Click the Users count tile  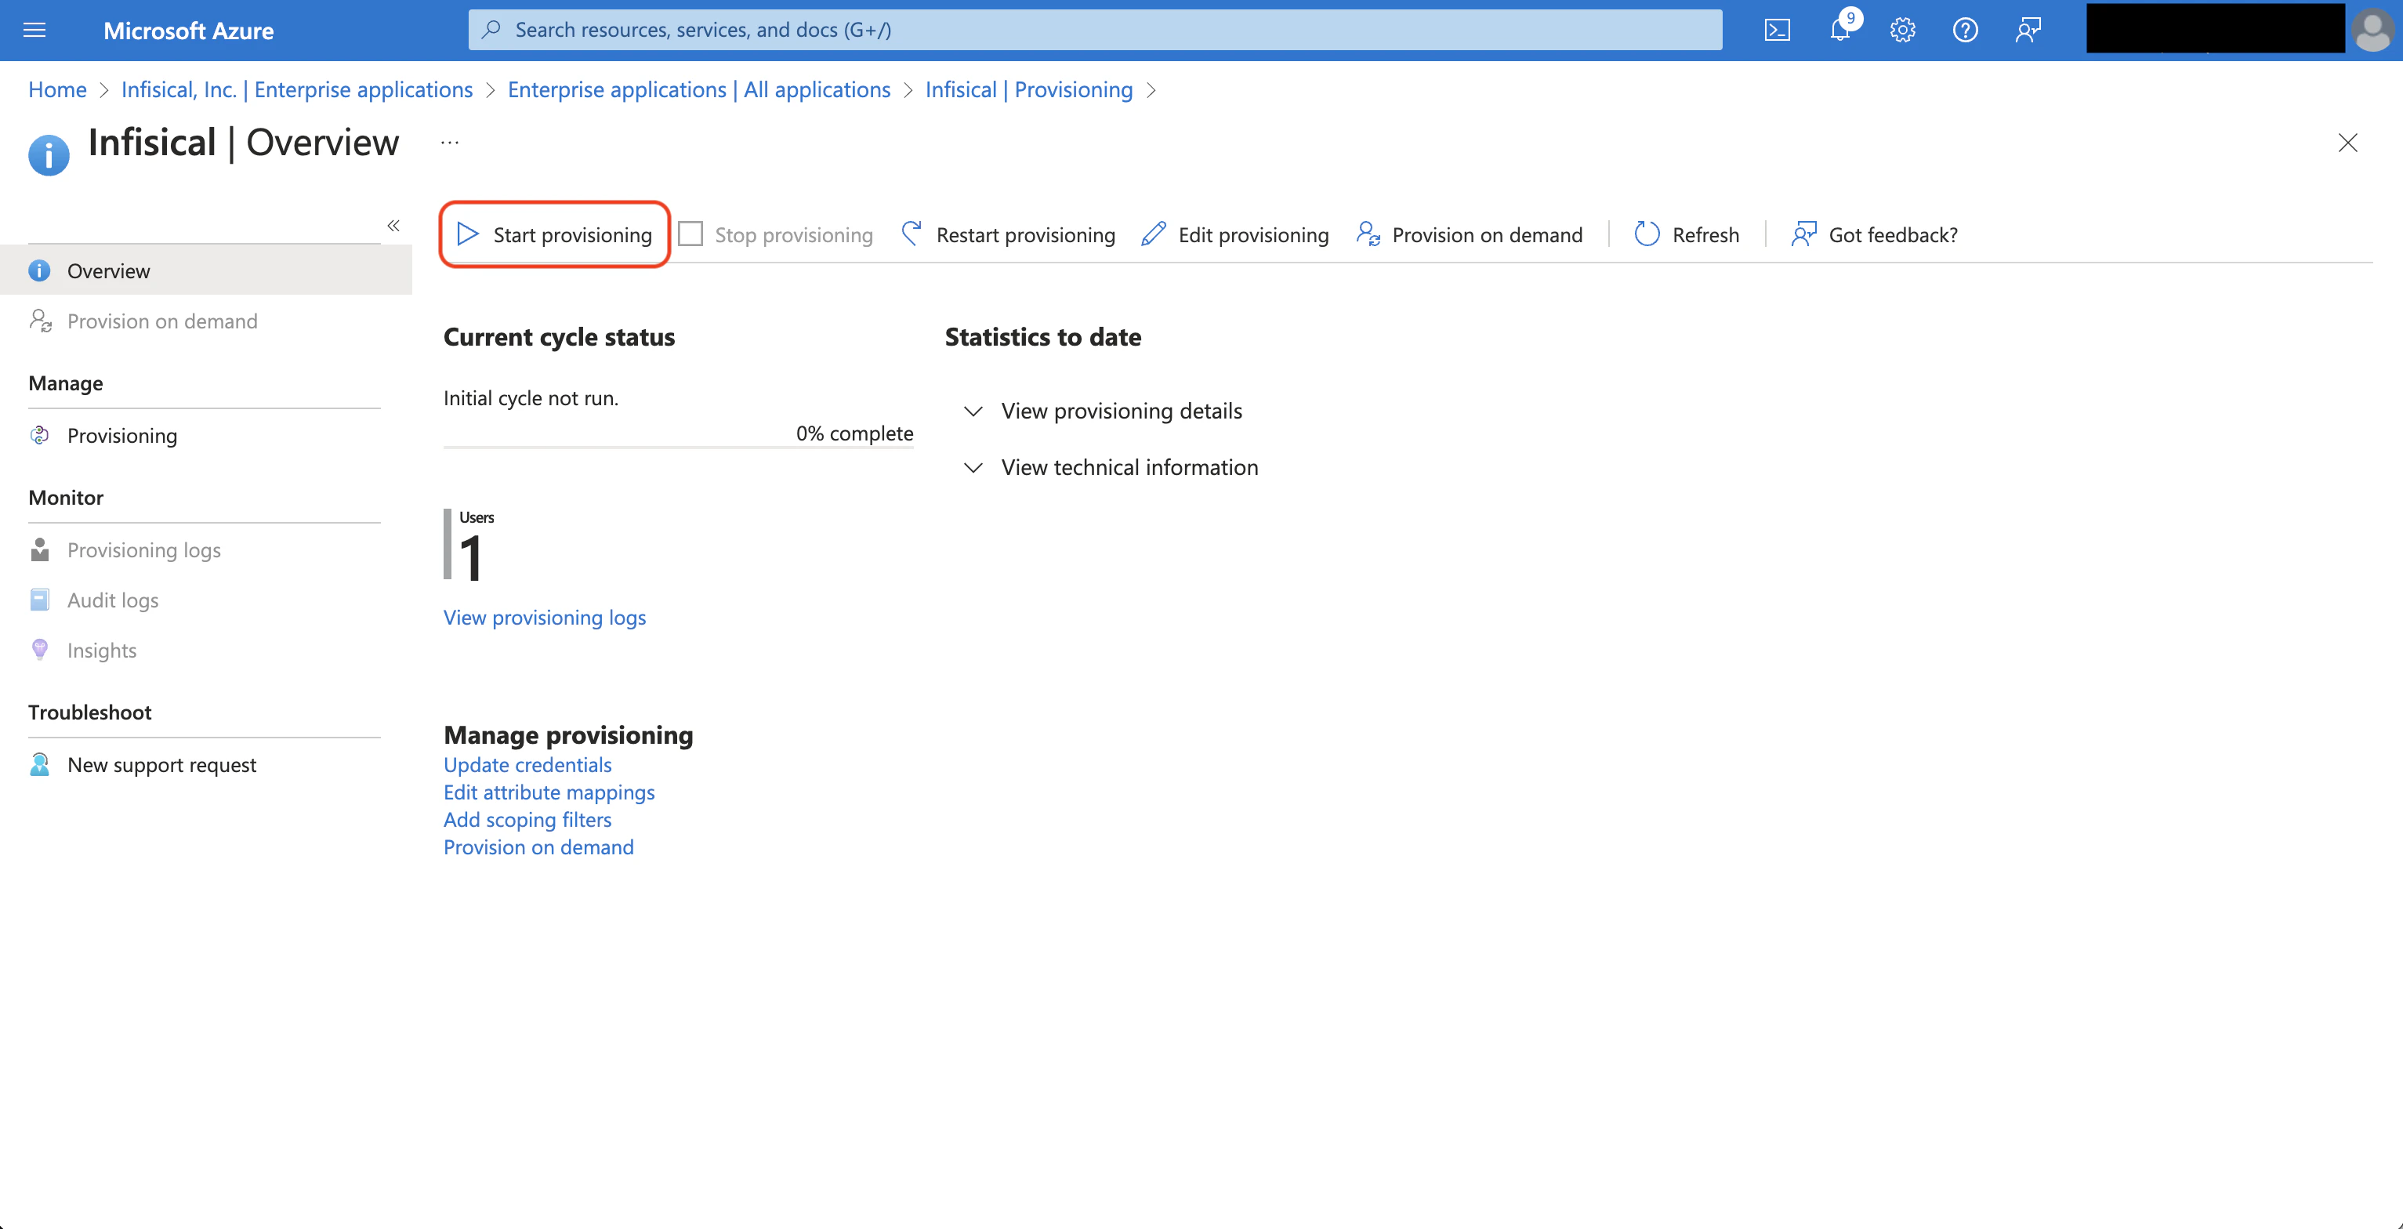(470, 545)
